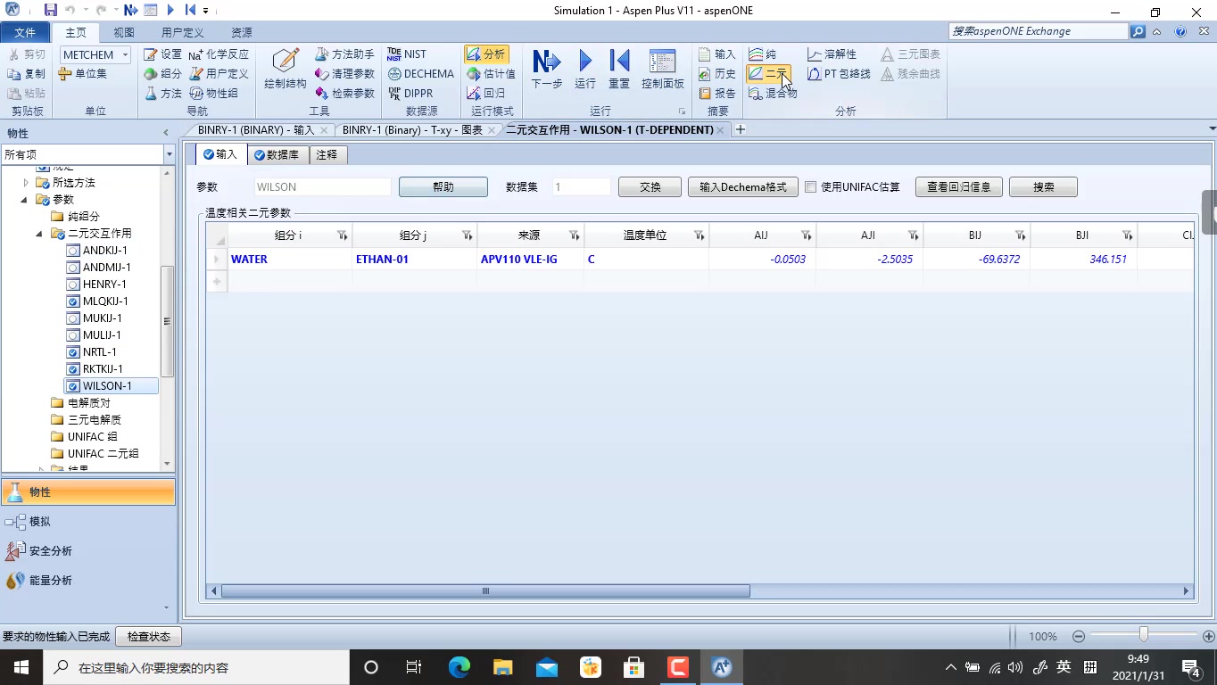Image resolution: width=1217 pixels, height=685 pixels.
Task: Click 查看回归信息 button
Action: pos(959,187)
